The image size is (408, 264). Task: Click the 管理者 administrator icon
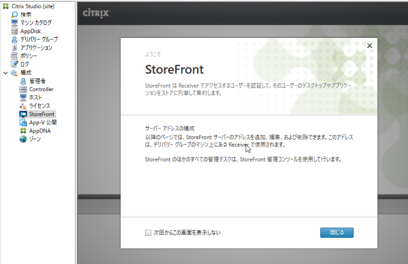coord(23,81)
